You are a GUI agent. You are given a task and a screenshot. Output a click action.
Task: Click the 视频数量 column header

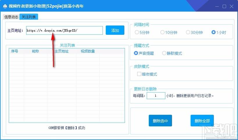click(88, 51)
